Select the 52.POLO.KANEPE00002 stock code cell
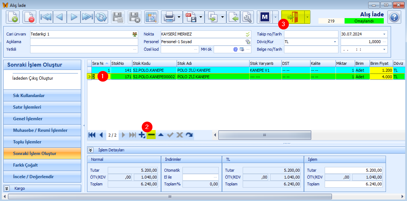407x201 pixels. pyautogui.click(x=154, y=77)
